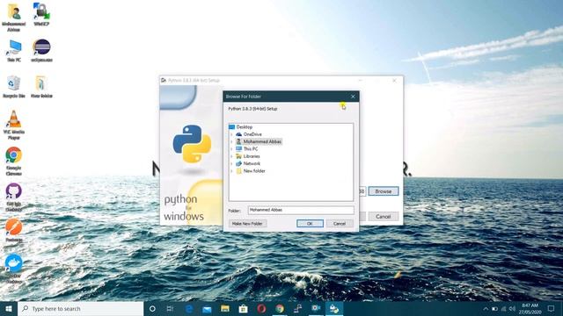Open File Explorer from the taskbar

coord(225,308)
